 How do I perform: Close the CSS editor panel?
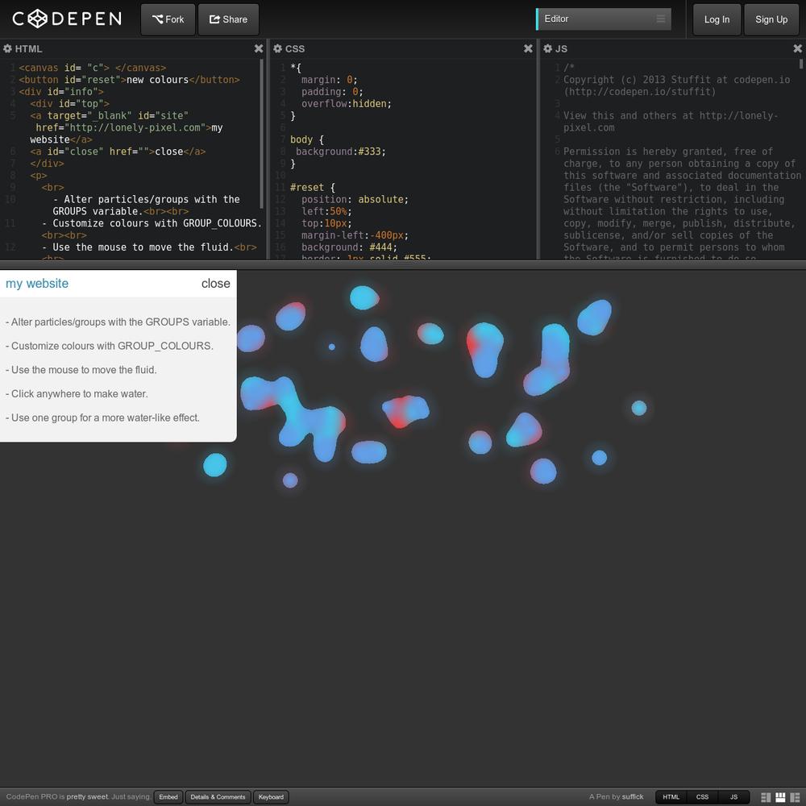point(528,49)
